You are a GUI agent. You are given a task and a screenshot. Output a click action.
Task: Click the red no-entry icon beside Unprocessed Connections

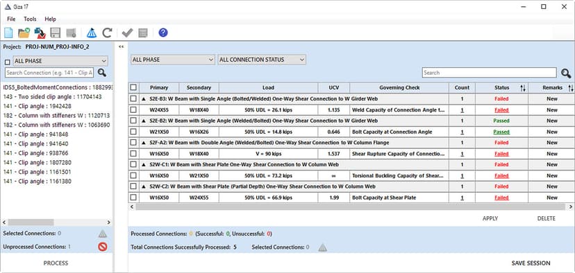tap(103, 247)
